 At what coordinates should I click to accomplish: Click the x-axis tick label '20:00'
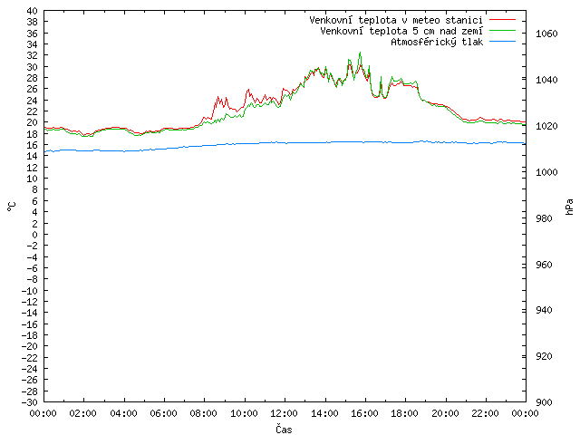pyautogui.click(x=445, y=413)
